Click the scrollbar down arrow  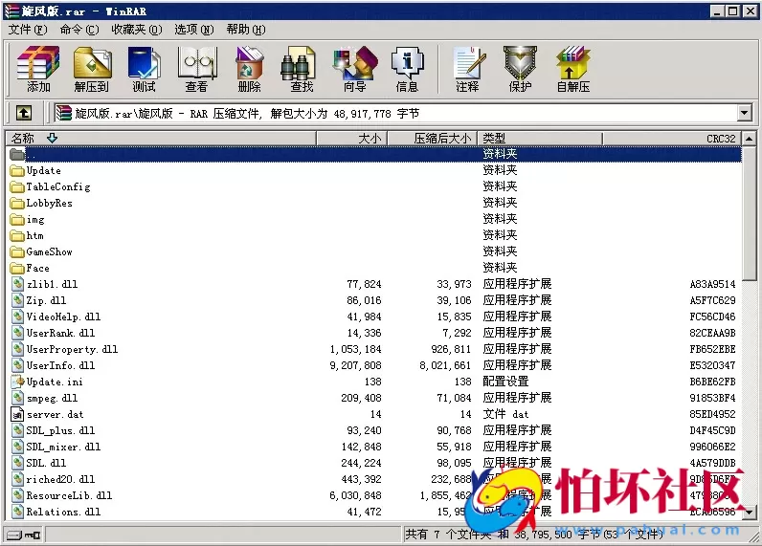coord(750,511)
